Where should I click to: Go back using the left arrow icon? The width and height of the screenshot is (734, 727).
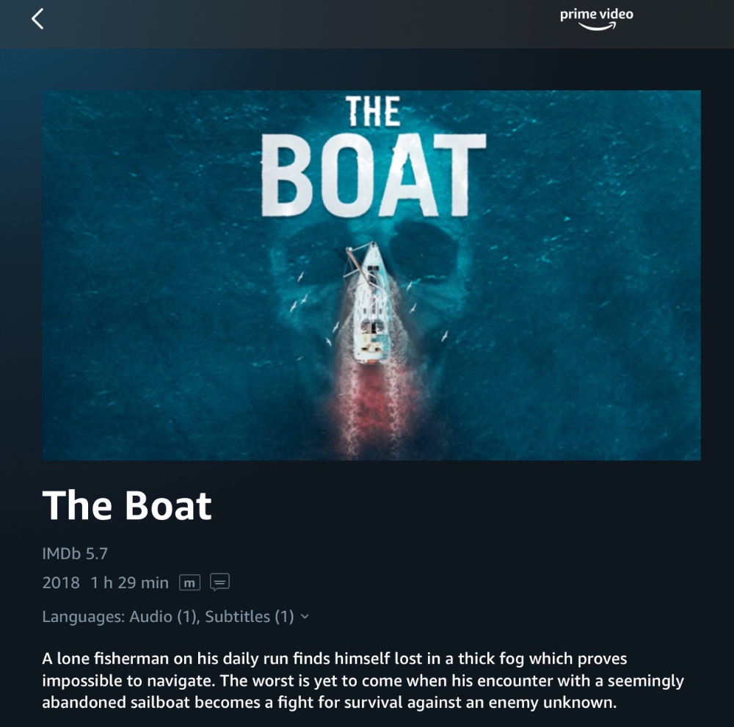pyautogui.click(x=37, y=19)
